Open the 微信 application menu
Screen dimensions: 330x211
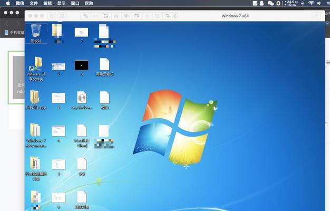[x=20, y=3]
